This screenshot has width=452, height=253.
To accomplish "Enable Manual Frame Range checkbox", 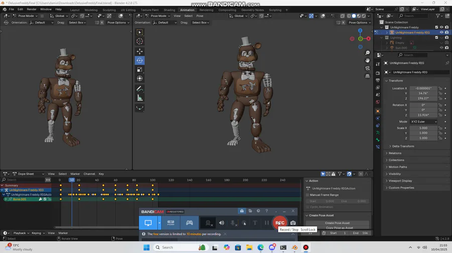I will click(x=307, y=195).
